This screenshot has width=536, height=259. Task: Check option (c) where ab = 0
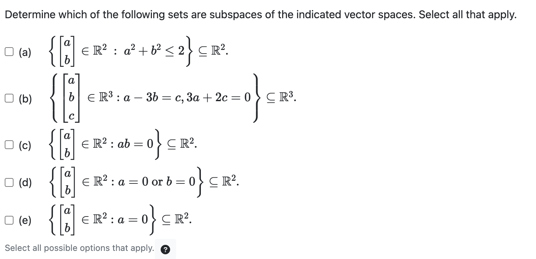tap(9, 145)
